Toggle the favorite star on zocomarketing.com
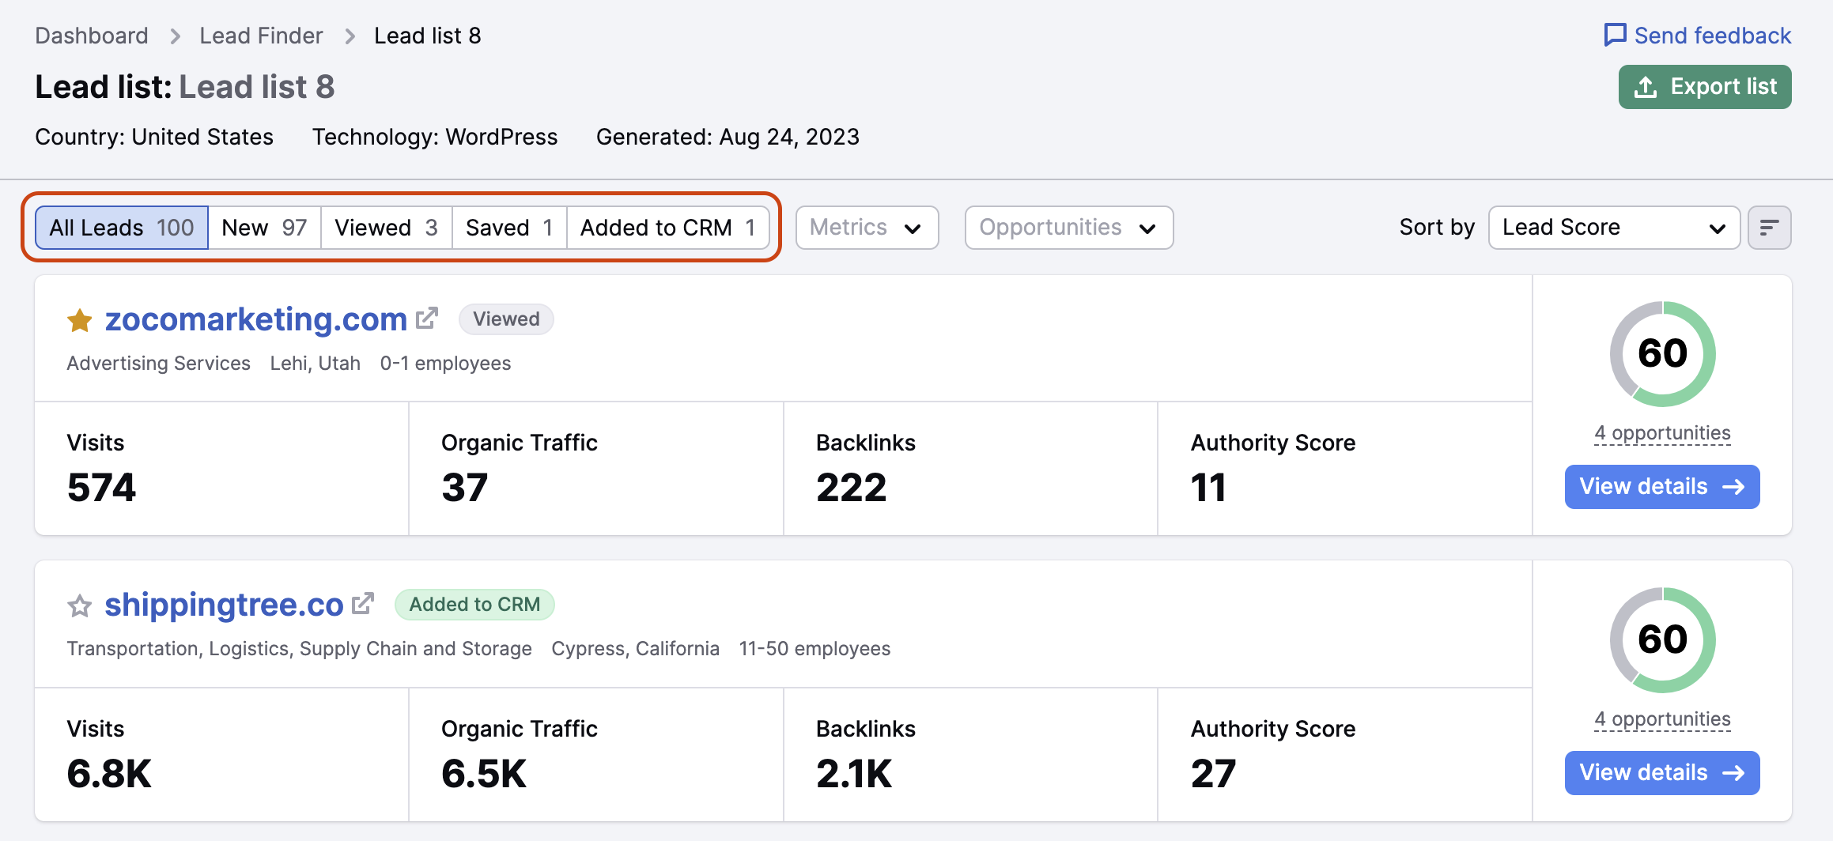The image size is (1833, 841). click(79, 319)
